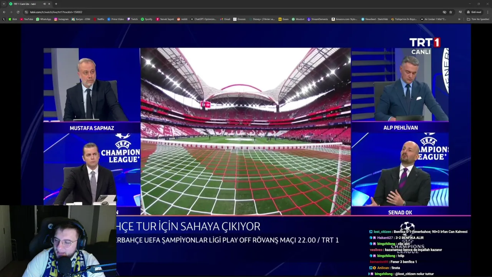This screenshot has width=492, height=277.
Task: Open the Air Jordan 1 Mid bookmark
Action: point(433,19)
